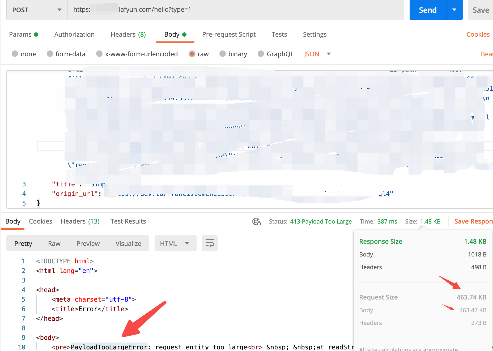Click the network globe lock icon

tap(257, 221)
